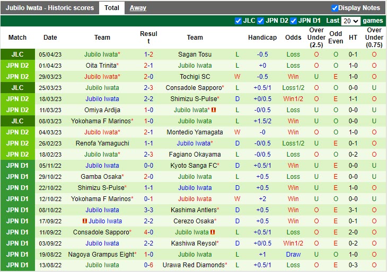Click the Tochigi SC team name
387x272 pixels.
coord(195,77)
